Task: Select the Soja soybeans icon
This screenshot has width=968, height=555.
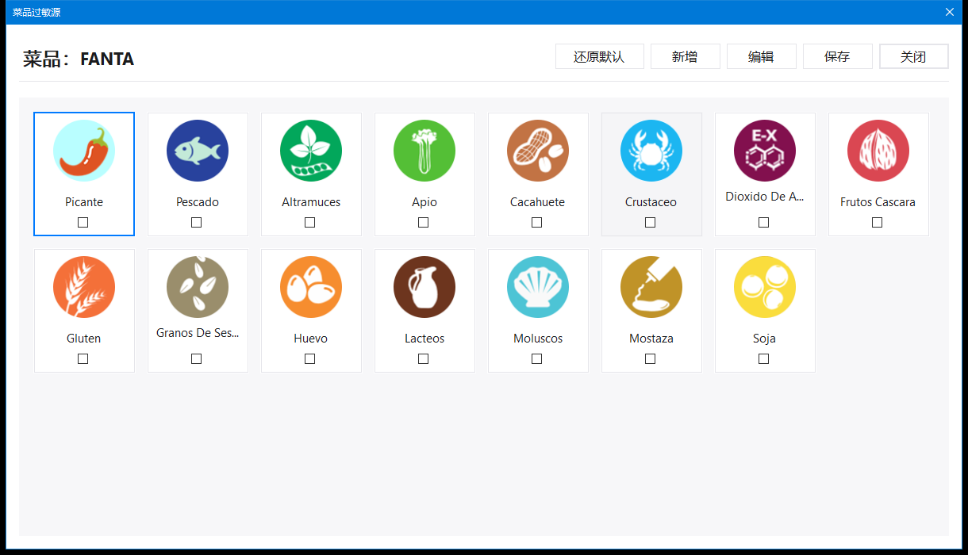Action: coord(765,287)
